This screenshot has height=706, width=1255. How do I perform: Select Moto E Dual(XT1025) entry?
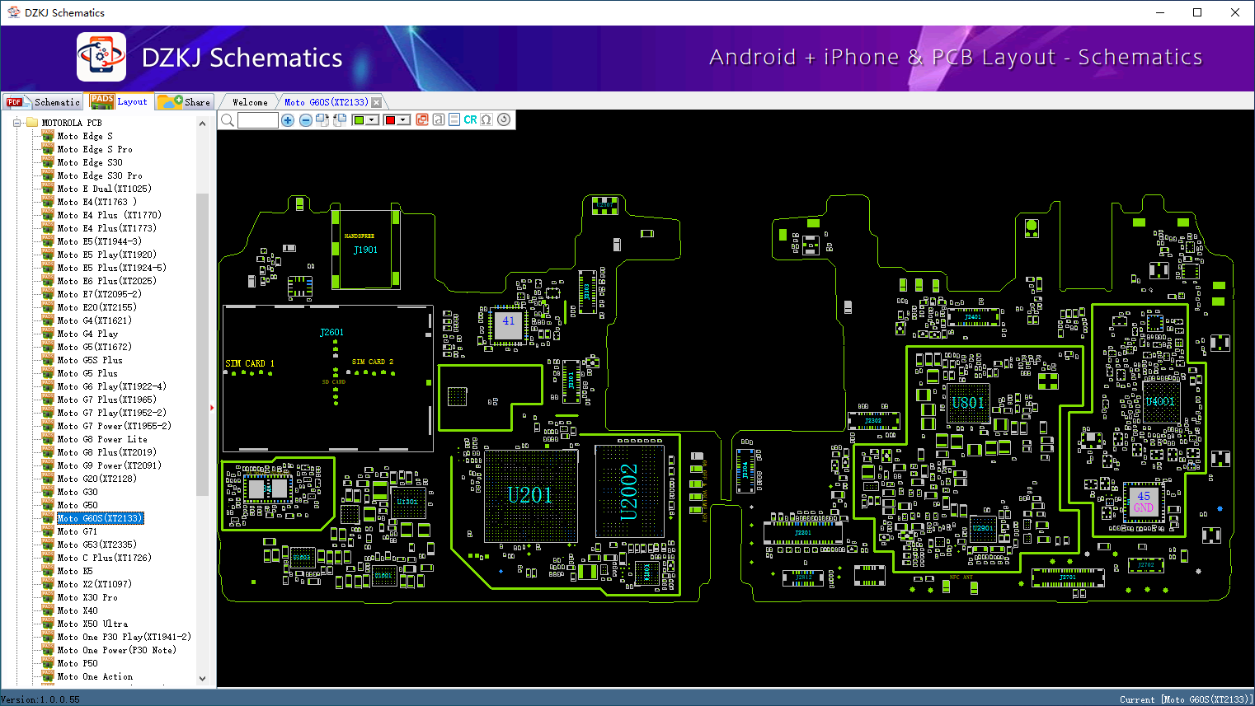(x=105, y=189)
